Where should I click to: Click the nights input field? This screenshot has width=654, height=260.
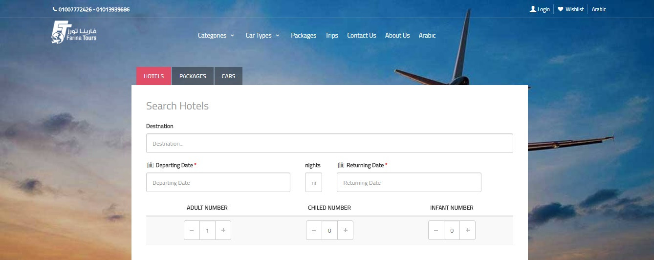(314, 182)
